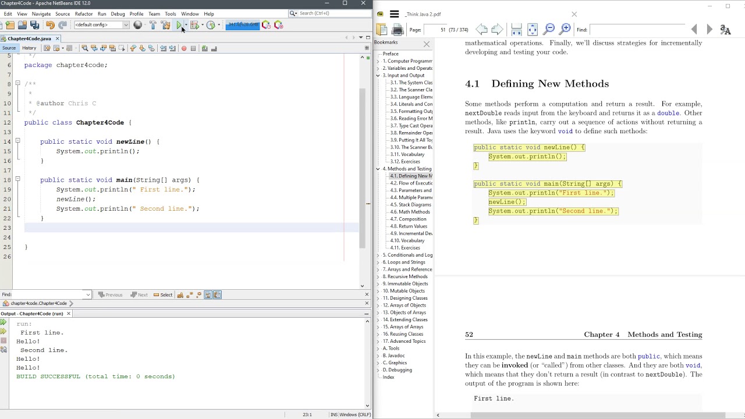The height and width of the screenshot is (419, 745).
Task: Open the Tools menu
Action: tap(171, 14)
